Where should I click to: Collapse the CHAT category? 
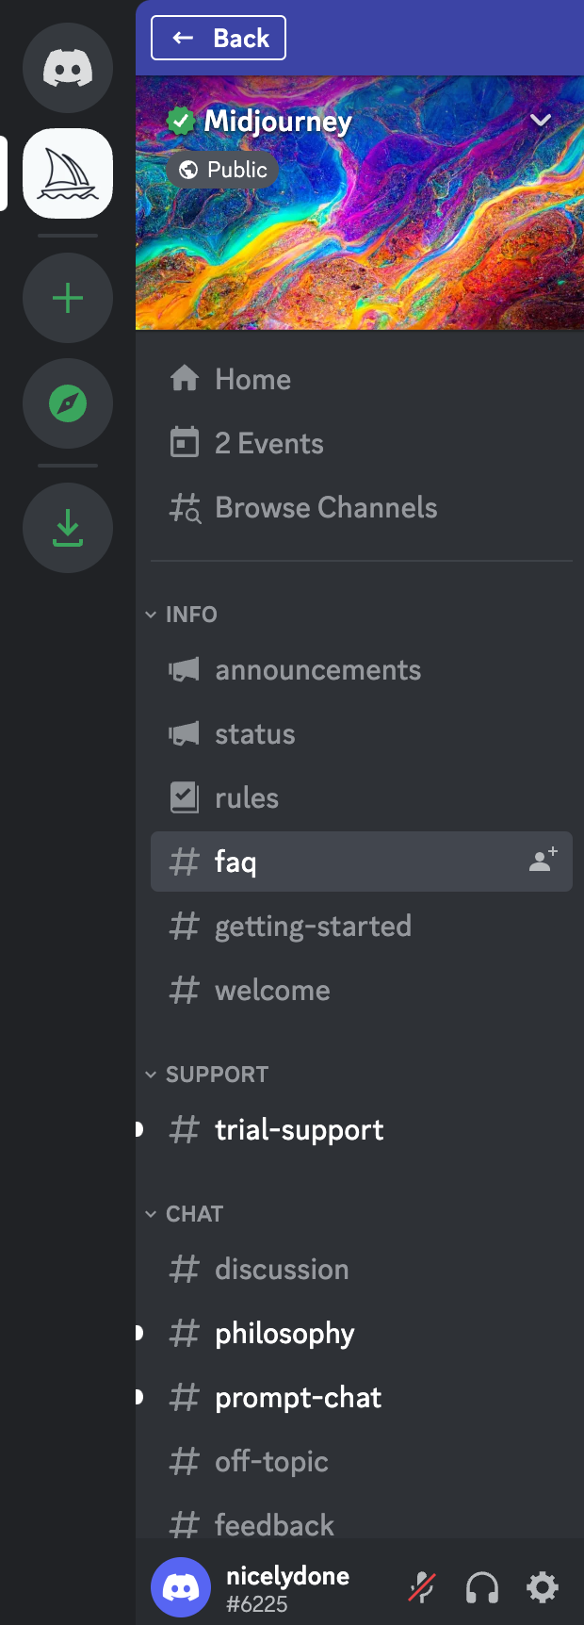[x=152, y=1214]
